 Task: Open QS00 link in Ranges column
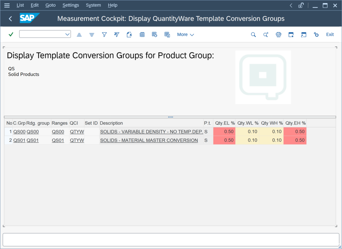pos(58,132)
